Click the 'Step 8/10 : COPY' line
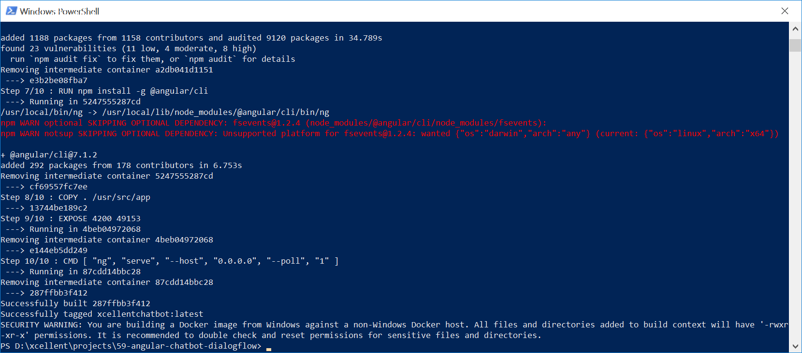 [75, 198]
